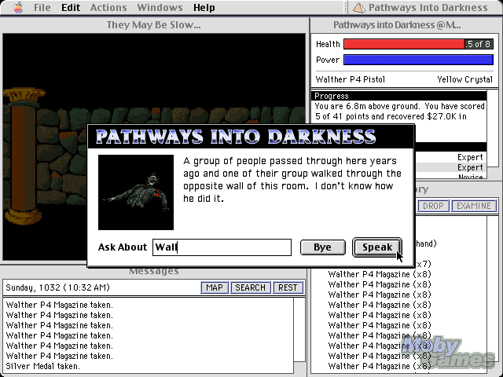Select 'Silver Medal taken.' message line
The height and width of the screenshot is (377, 503).
(42, 366)
